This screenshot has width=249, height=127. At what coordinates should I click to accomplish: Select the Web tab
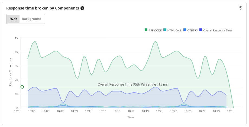click(x=14, y=19)
